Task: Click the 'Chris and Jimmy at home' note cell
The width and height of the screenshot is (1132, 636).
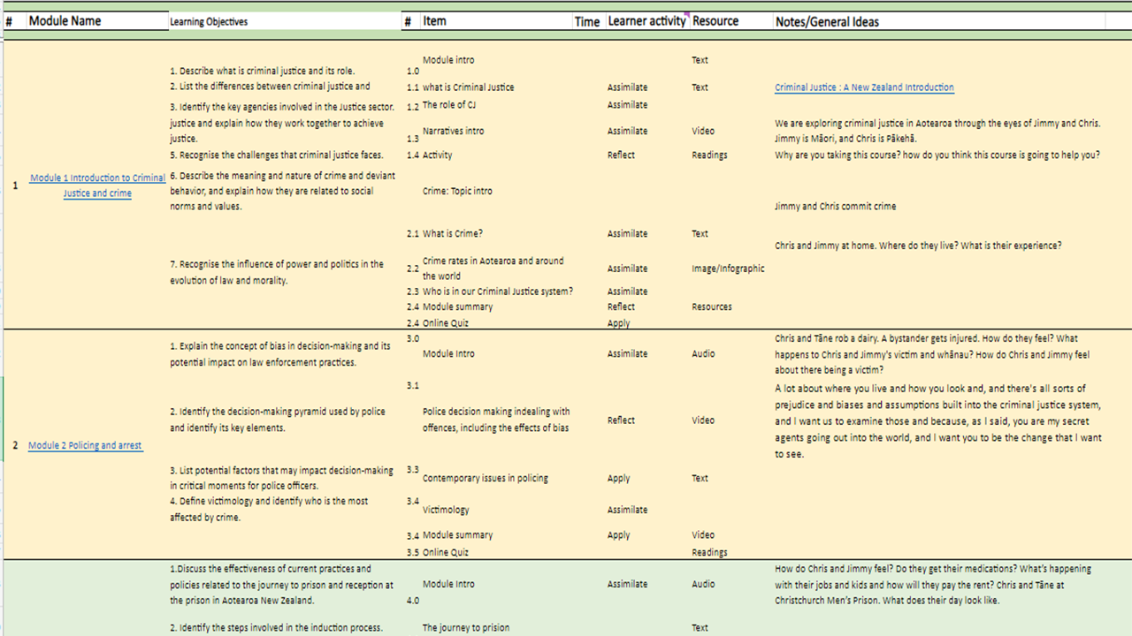Action: coord(918,246)
